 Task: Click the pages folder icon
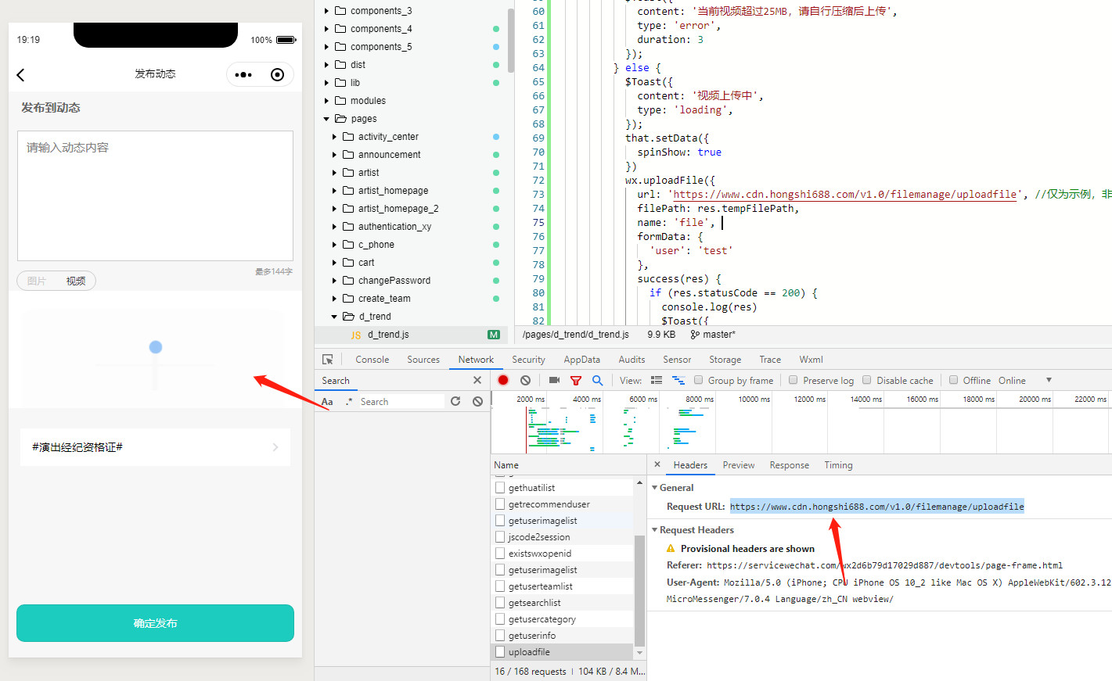(x=340, y=119)
